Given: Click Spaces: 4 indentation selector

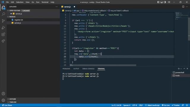Looking at the screenshot, I should coord(127,105).
